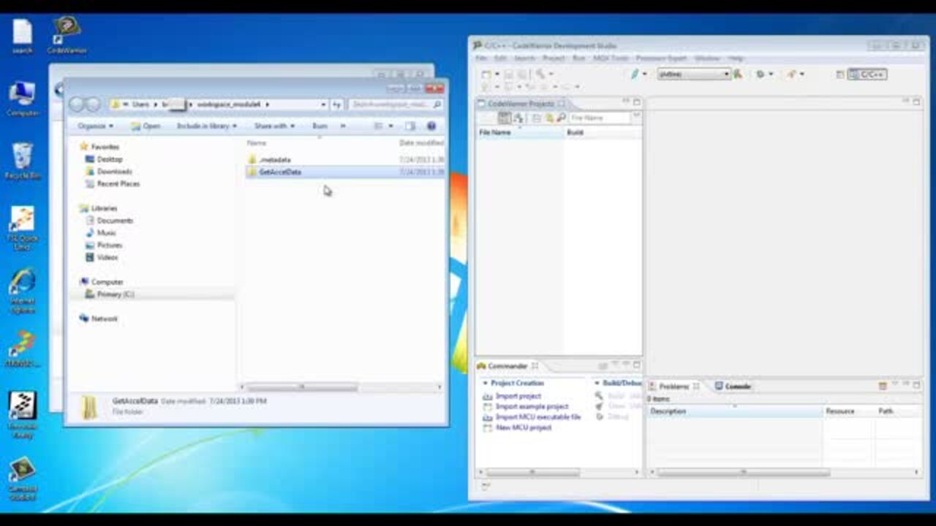
Task: Open the Organize dropdown in Explorer
Action: 95,126
